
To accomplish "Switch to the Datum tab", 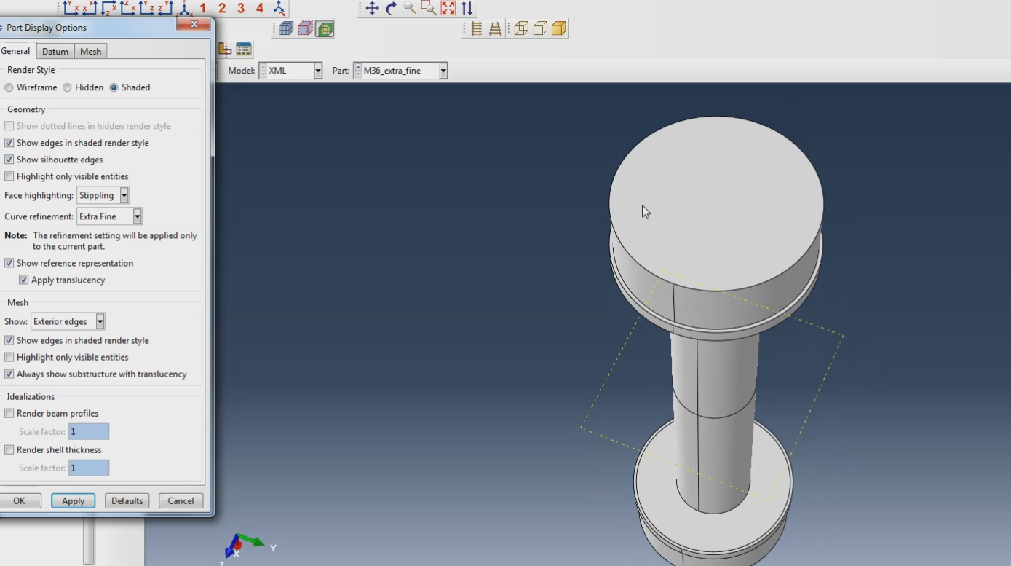I will click(x=55, y=51).
